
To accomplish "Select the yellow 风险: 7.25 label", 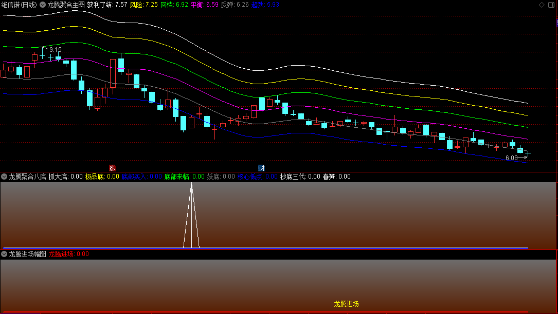I will [144, 5].
